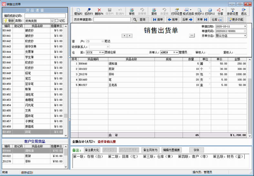Click the 预览F11 (preview) icon
This screenshot has height=176, width=254.
point(199,10)
